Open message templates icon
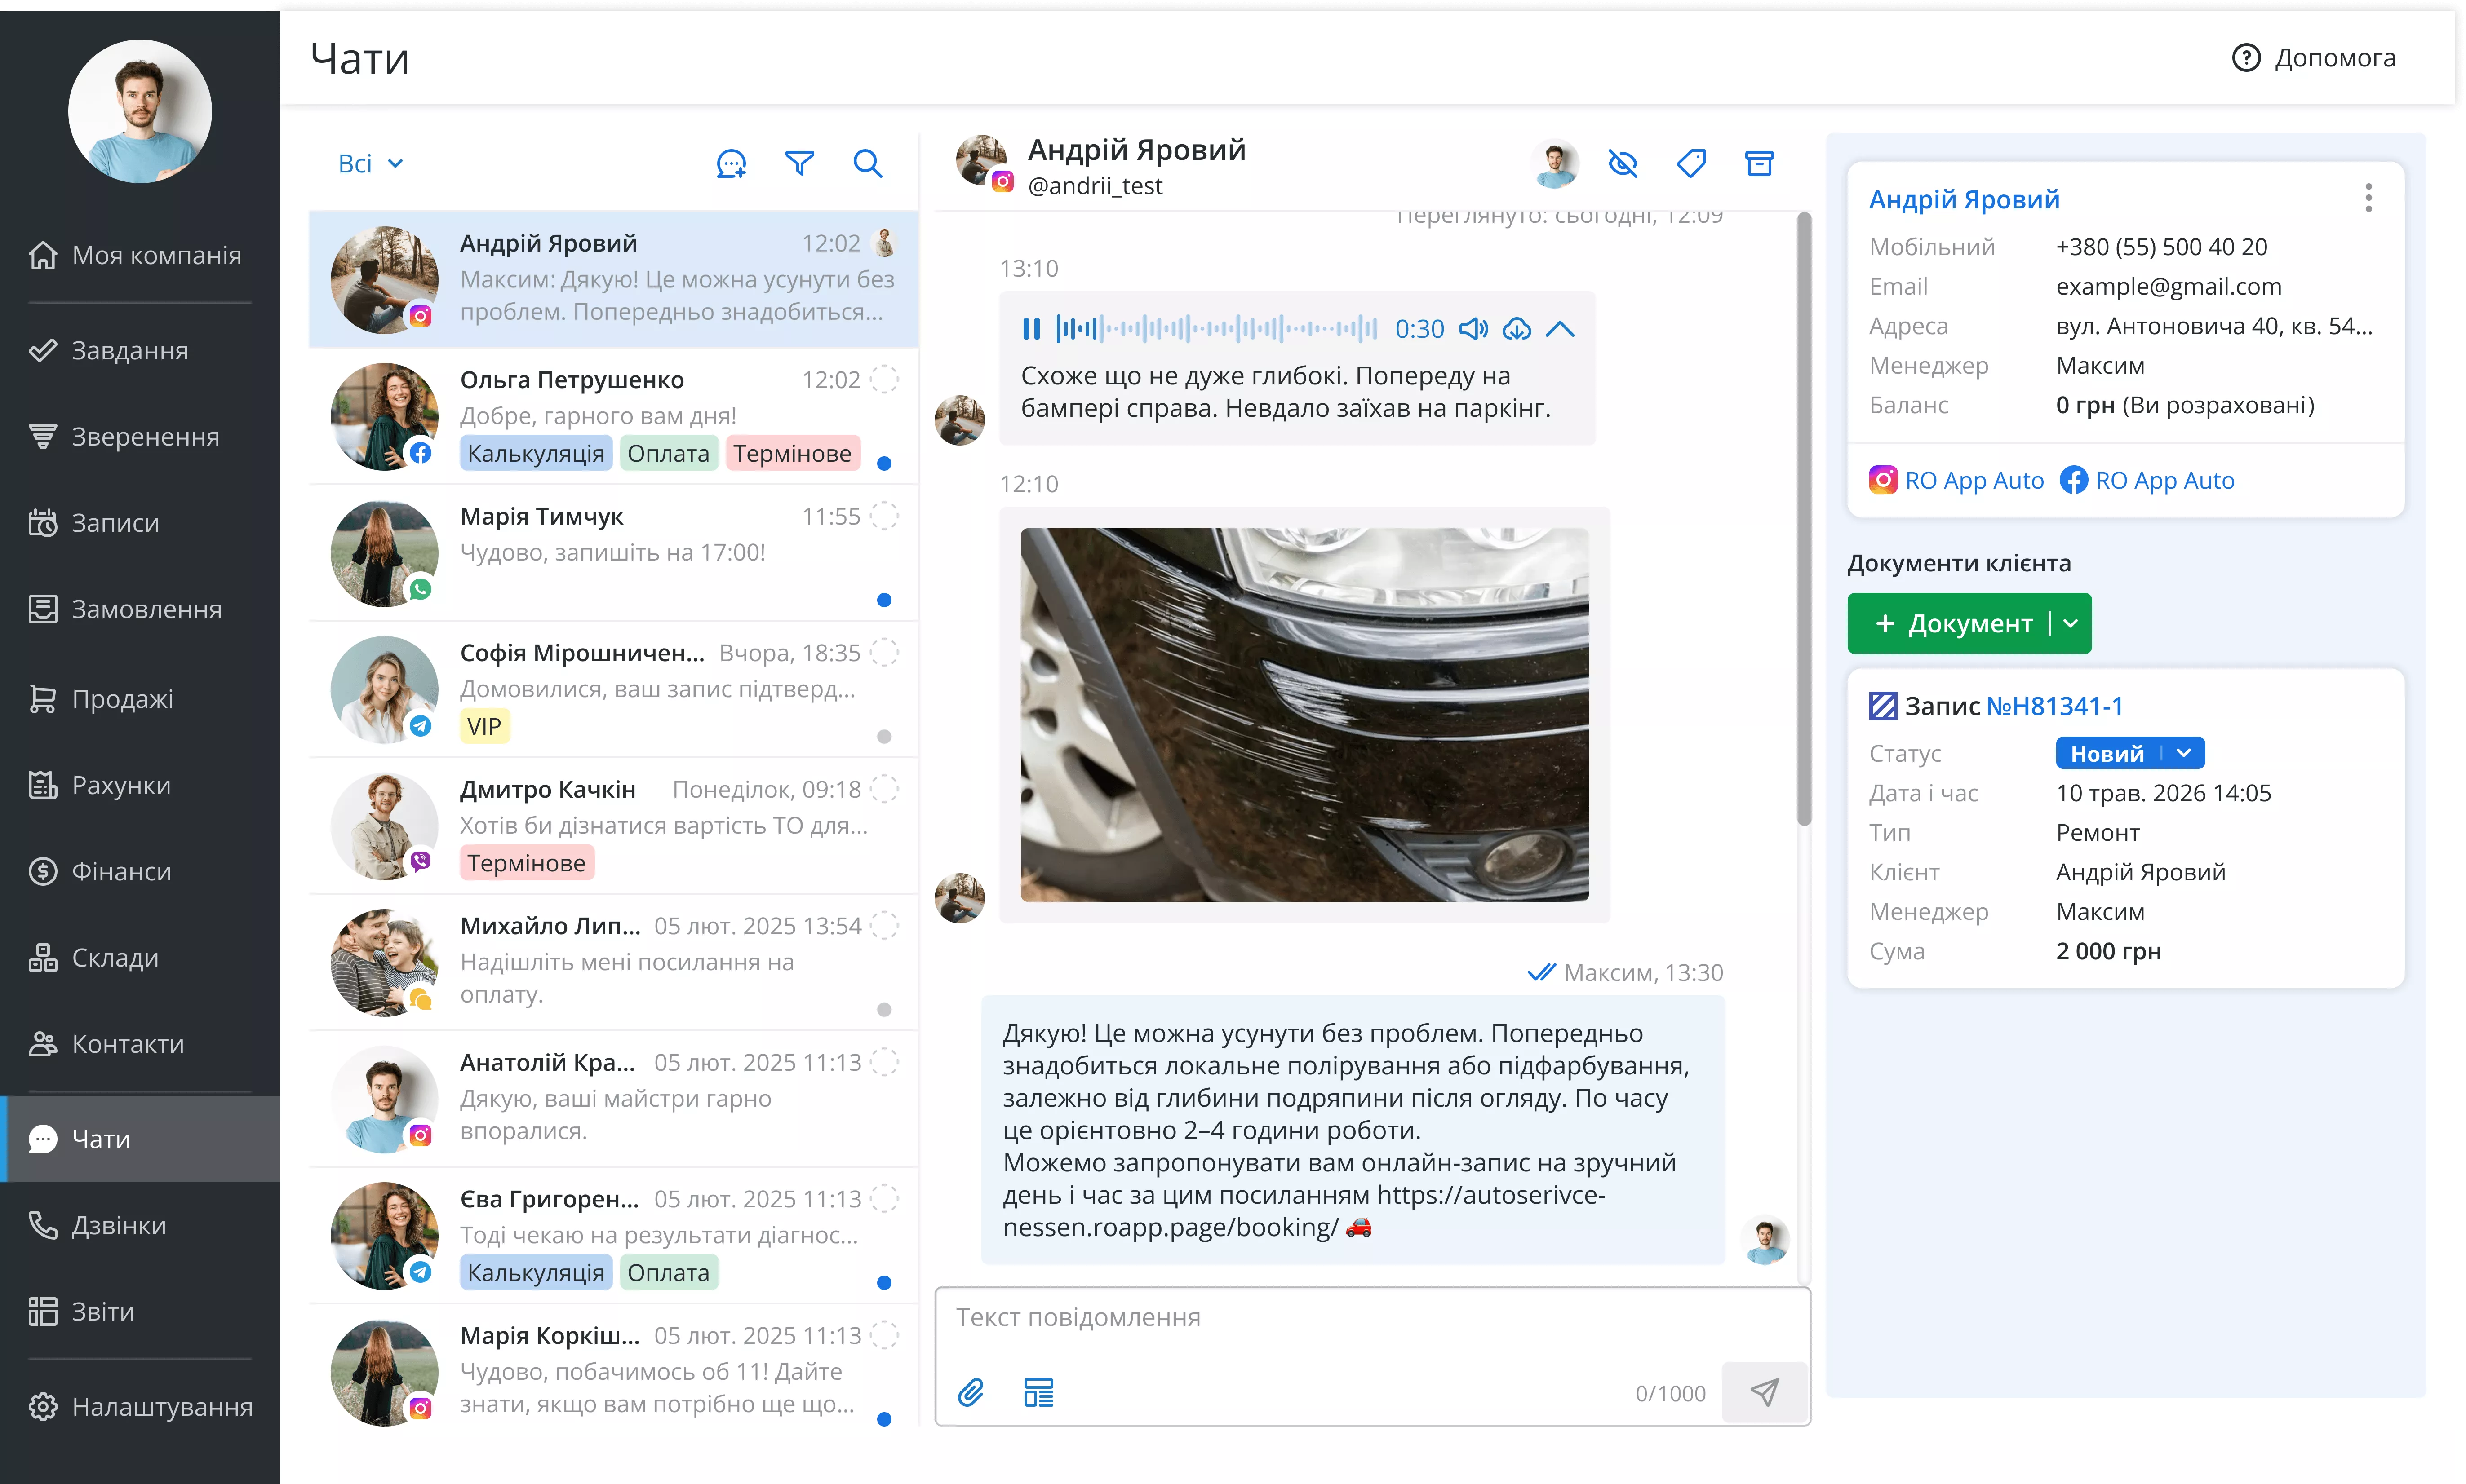The height and width of the screenshot is (1484, 2466). (x=1038, y=1392)
